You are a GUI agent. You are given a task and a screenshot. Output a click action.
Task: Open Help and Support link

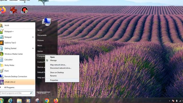(x=41, y=78)
